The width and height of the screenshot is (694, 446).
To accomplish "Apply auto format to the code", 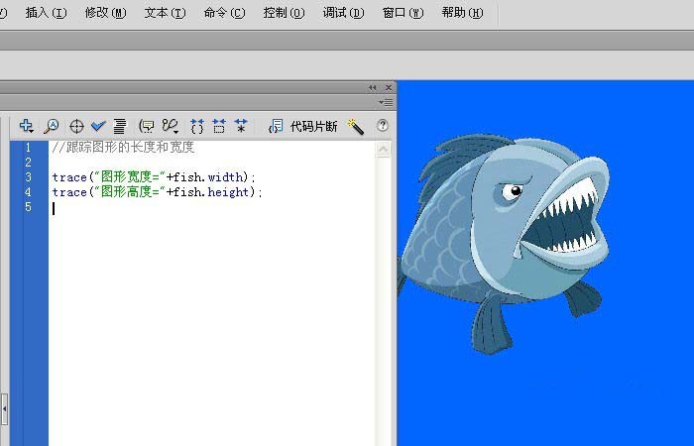I will coord(120,126).
